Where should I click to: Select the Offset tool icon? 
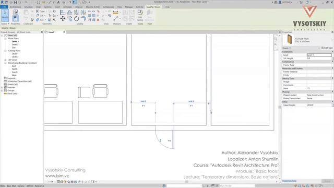pos(69,13)
